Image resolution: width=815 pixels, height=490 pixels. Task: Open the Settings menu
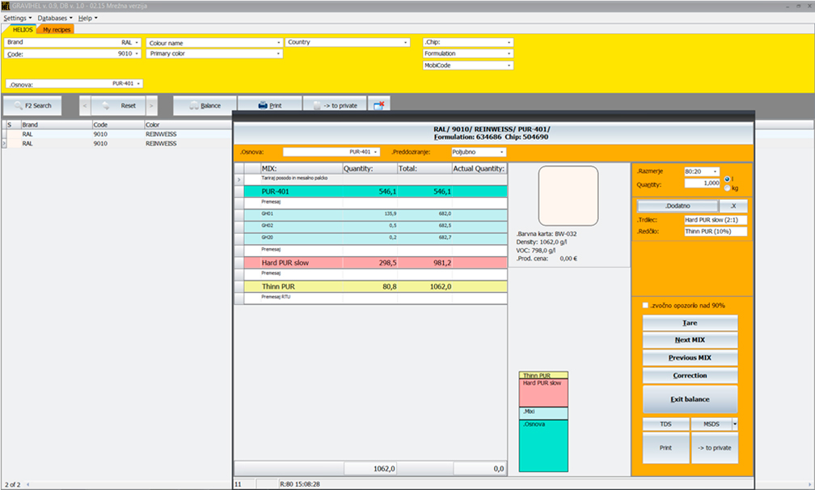[17, 18]
